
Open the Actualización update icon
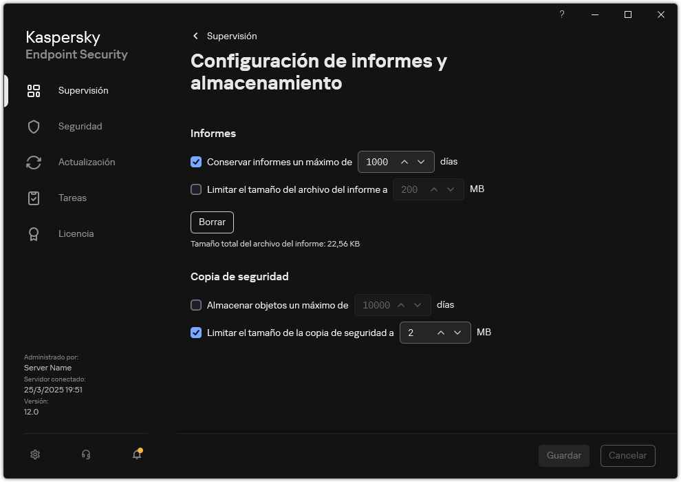point(34,162)
